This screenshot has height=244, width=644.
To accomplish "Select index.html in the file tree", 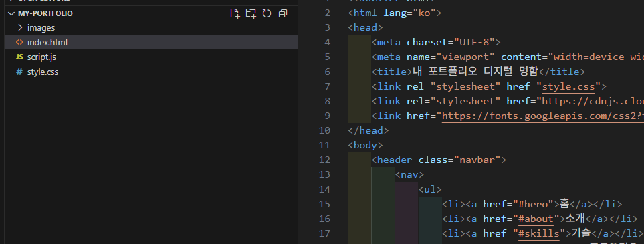I will coord(151,42).
